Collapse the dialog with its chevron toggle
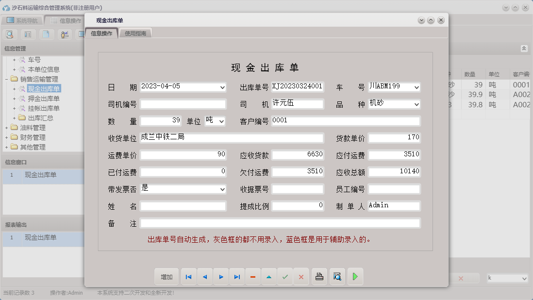This screenshot has height=300, width=533. coord(420,20)
